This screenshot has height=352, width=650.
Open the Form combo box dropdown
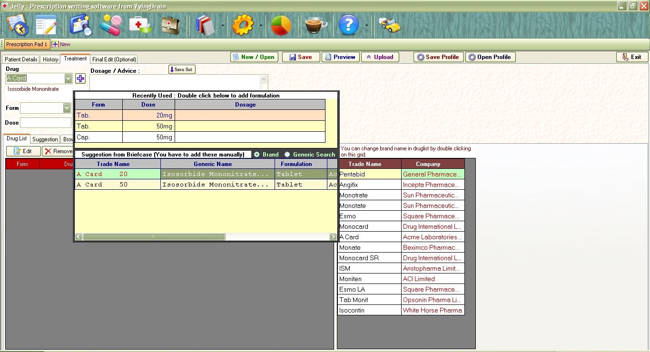(67, 108)
